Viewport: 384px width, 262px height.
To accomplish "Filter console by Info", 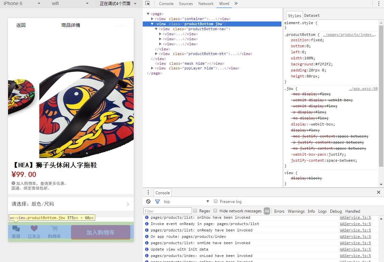I will [311, 211].
